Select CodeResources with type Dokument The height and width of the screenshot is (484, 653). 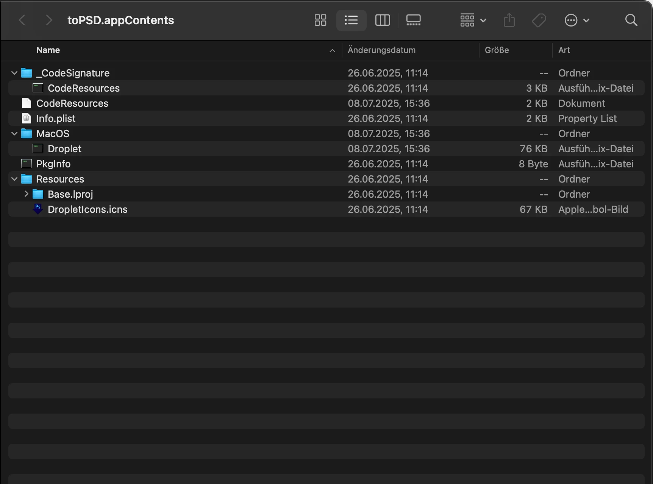click(72, 103)
